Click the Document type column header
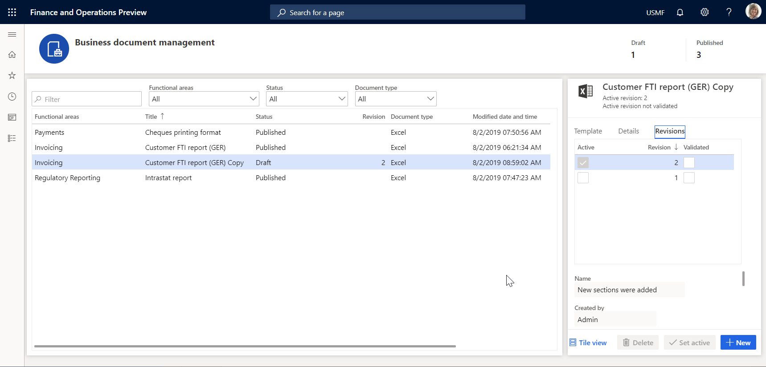This screenshot has height=367, width=766. 412,117
